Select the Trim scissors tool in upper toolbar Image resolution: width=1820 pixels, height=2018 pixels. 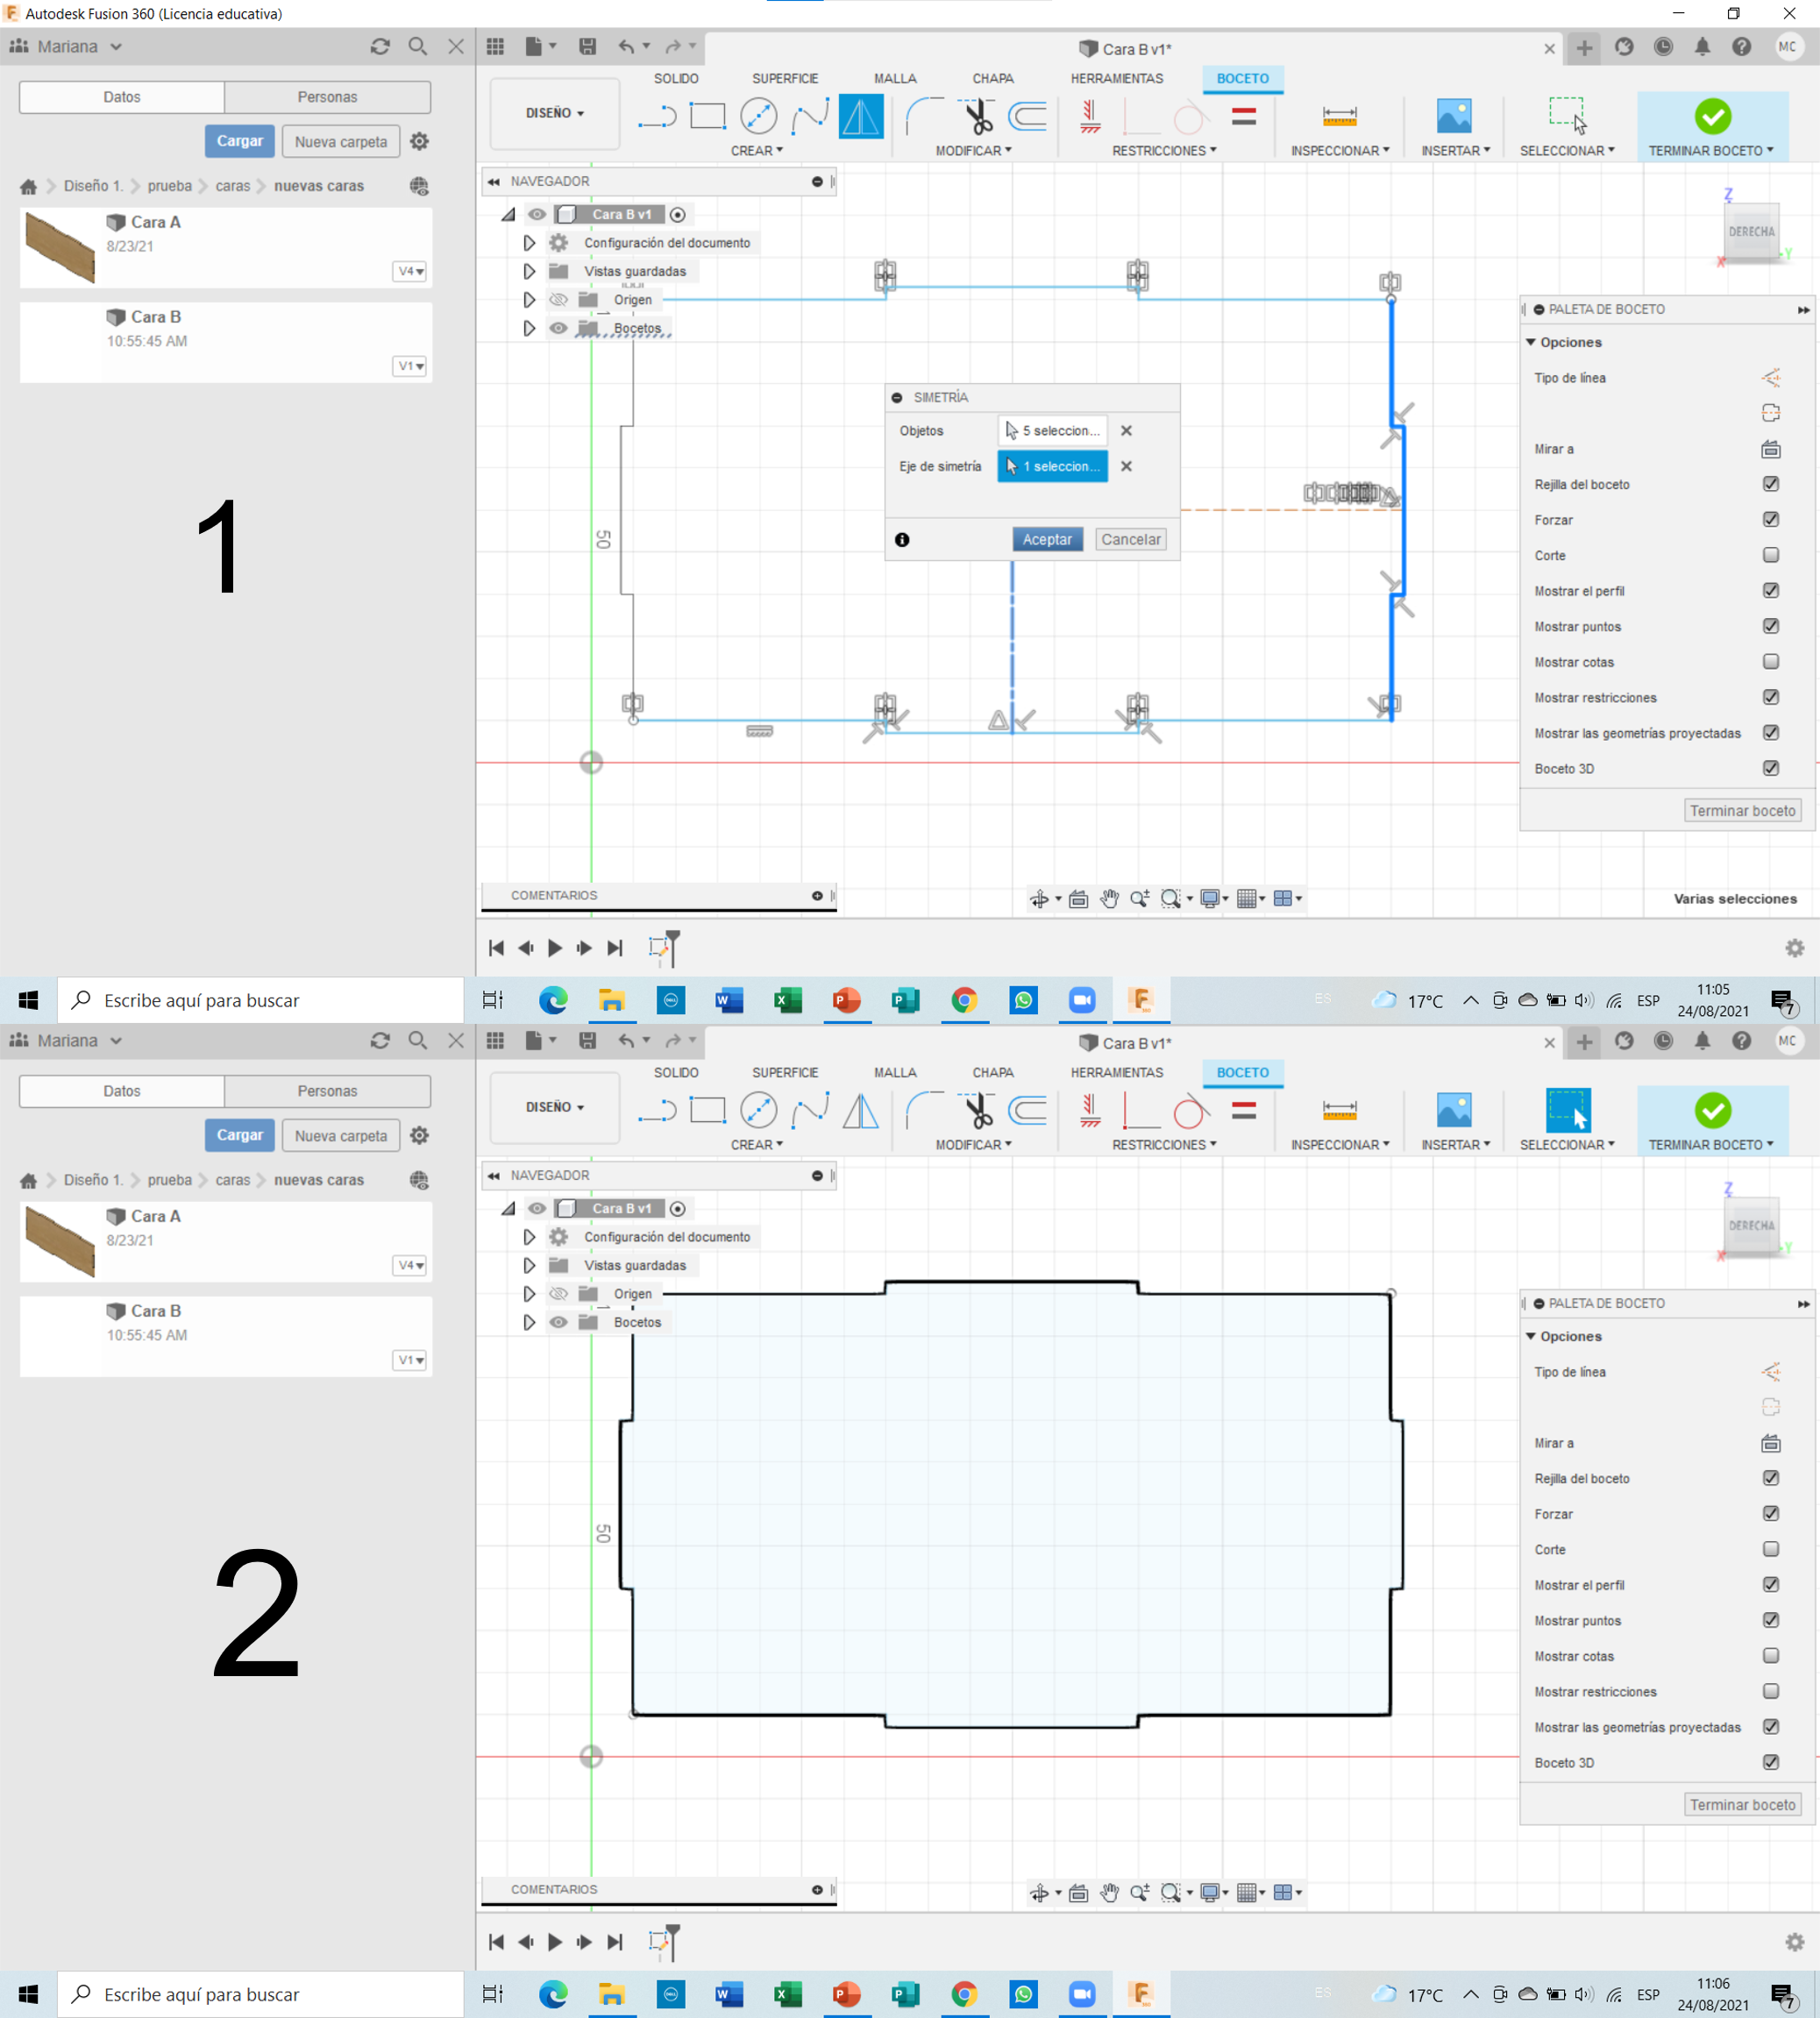(x=977, y=117)
